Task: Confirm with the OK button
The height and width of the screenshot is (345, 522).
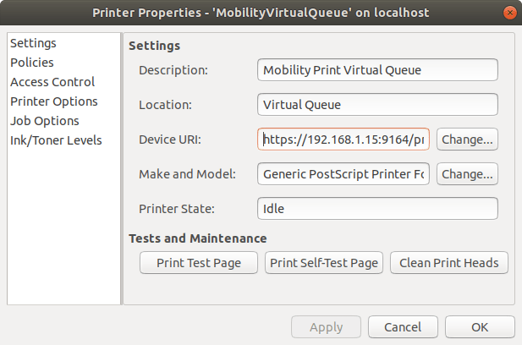Action: 480,327
